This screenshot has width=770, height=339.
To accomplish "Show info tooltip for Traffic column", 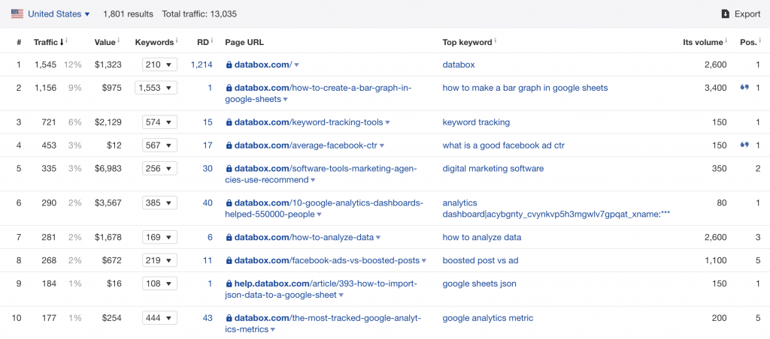I will point(66,42).
